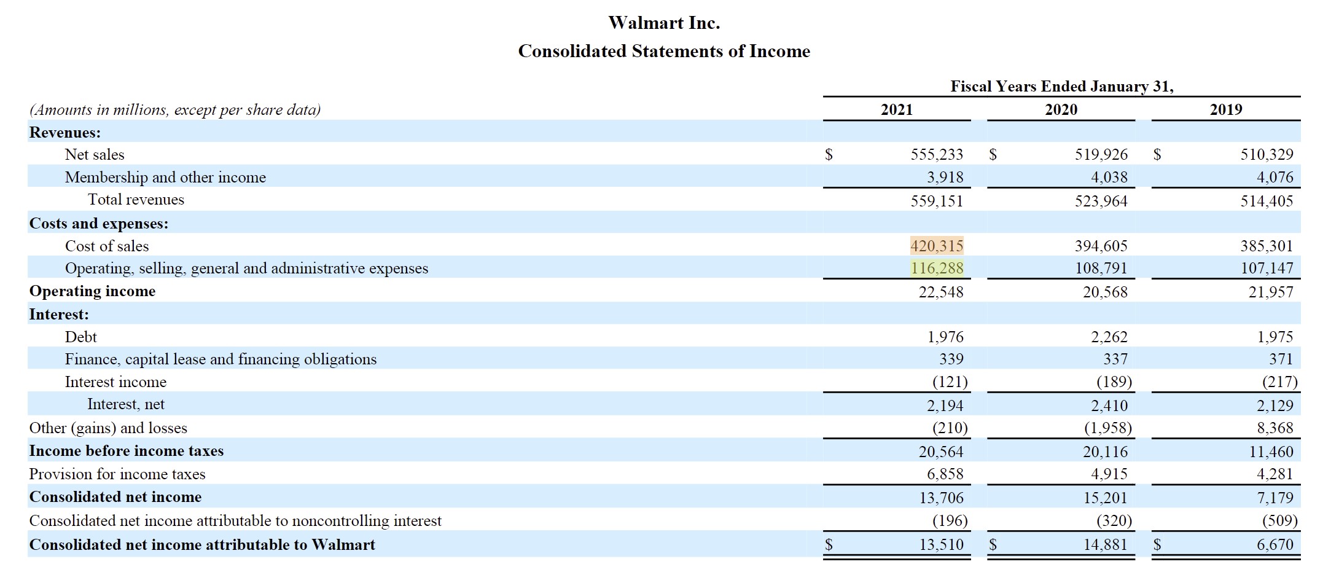Select the noncontrolling interest row label
Image resolution: width=1331 pixels, height=572 pixels.
coord(235,520)
